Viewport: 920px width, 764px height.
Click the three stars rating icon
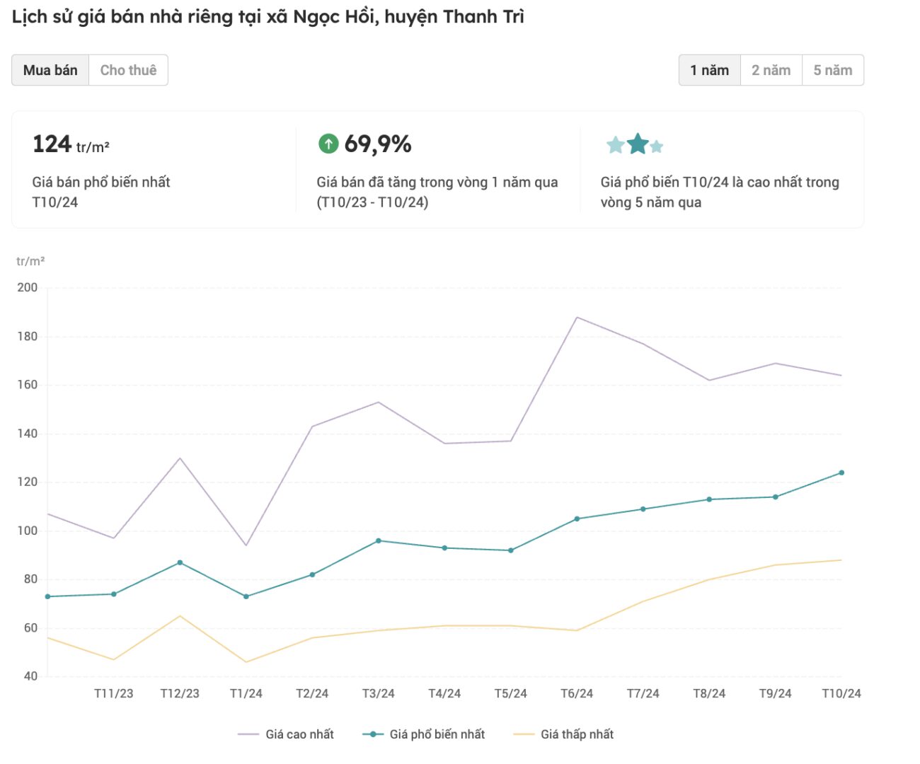(635, 144)
